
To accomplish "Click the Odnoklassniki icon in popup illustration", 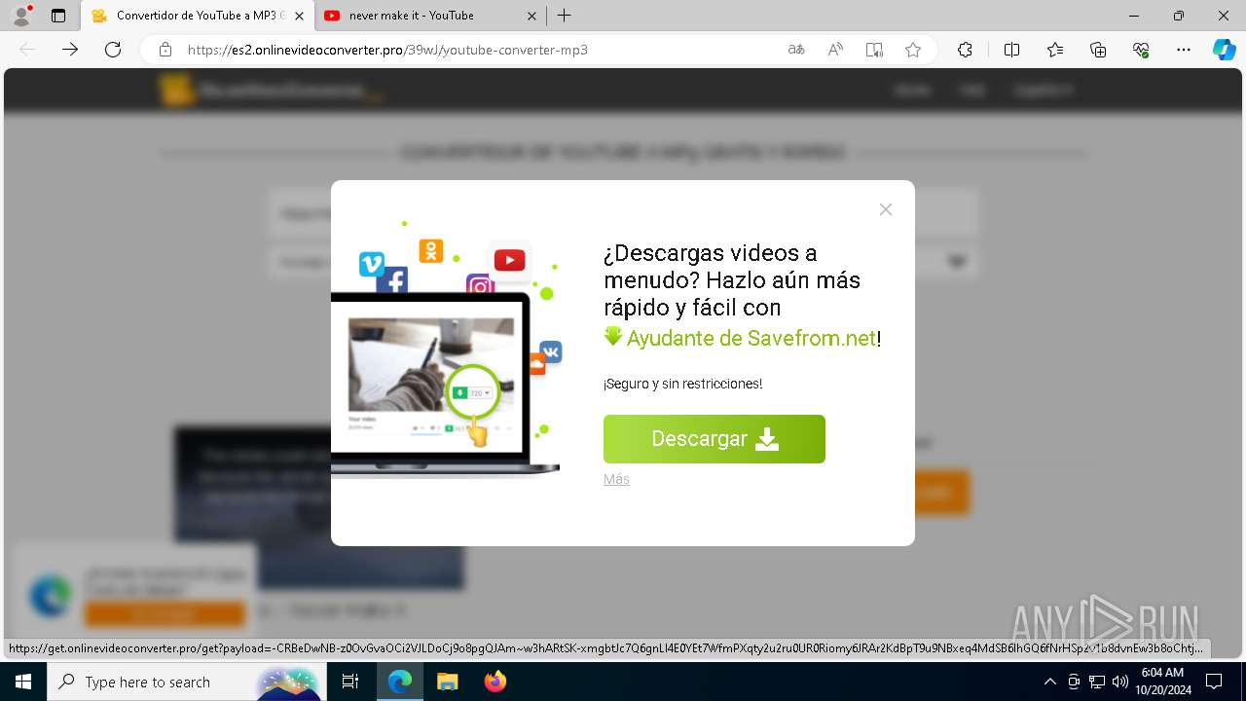I will [x=430, y=251].
